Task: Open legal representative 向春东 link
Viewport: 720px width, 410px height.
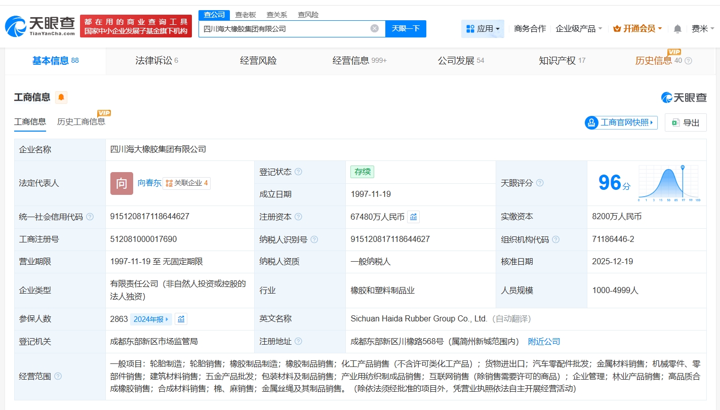Action: pos(149,183)
